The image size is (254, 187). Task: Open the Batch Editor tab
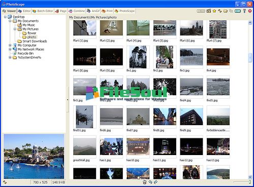pyautogui.click(x=43, y=11)
